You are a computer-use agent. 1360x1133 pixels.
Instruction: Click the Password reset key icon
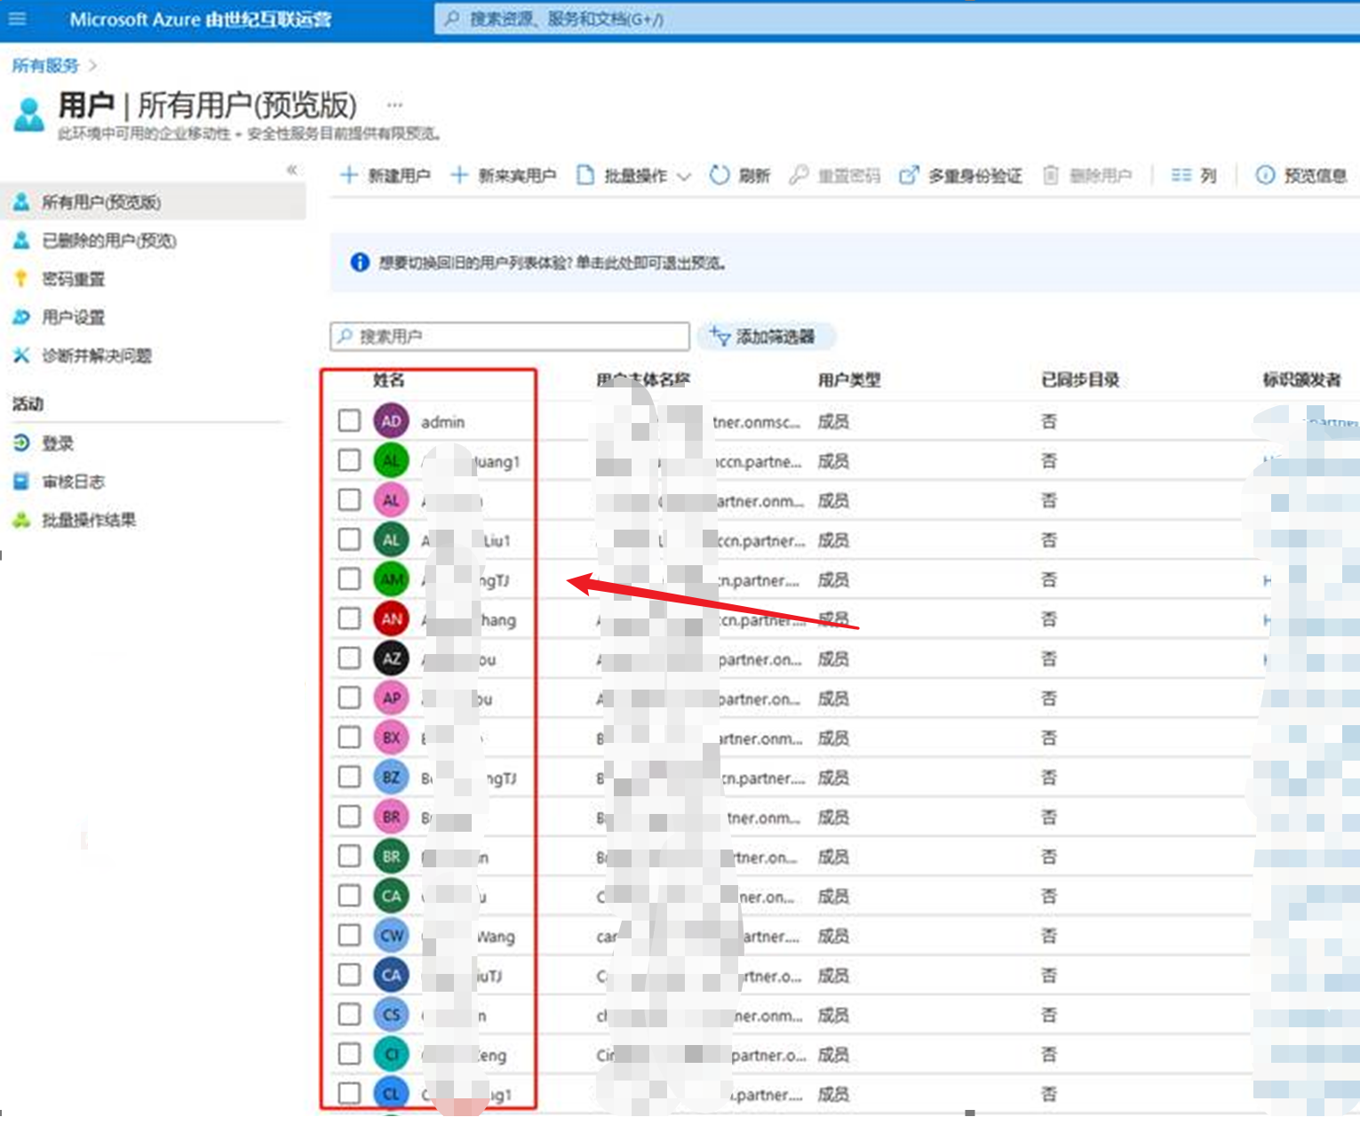click(x=21, y=279)
